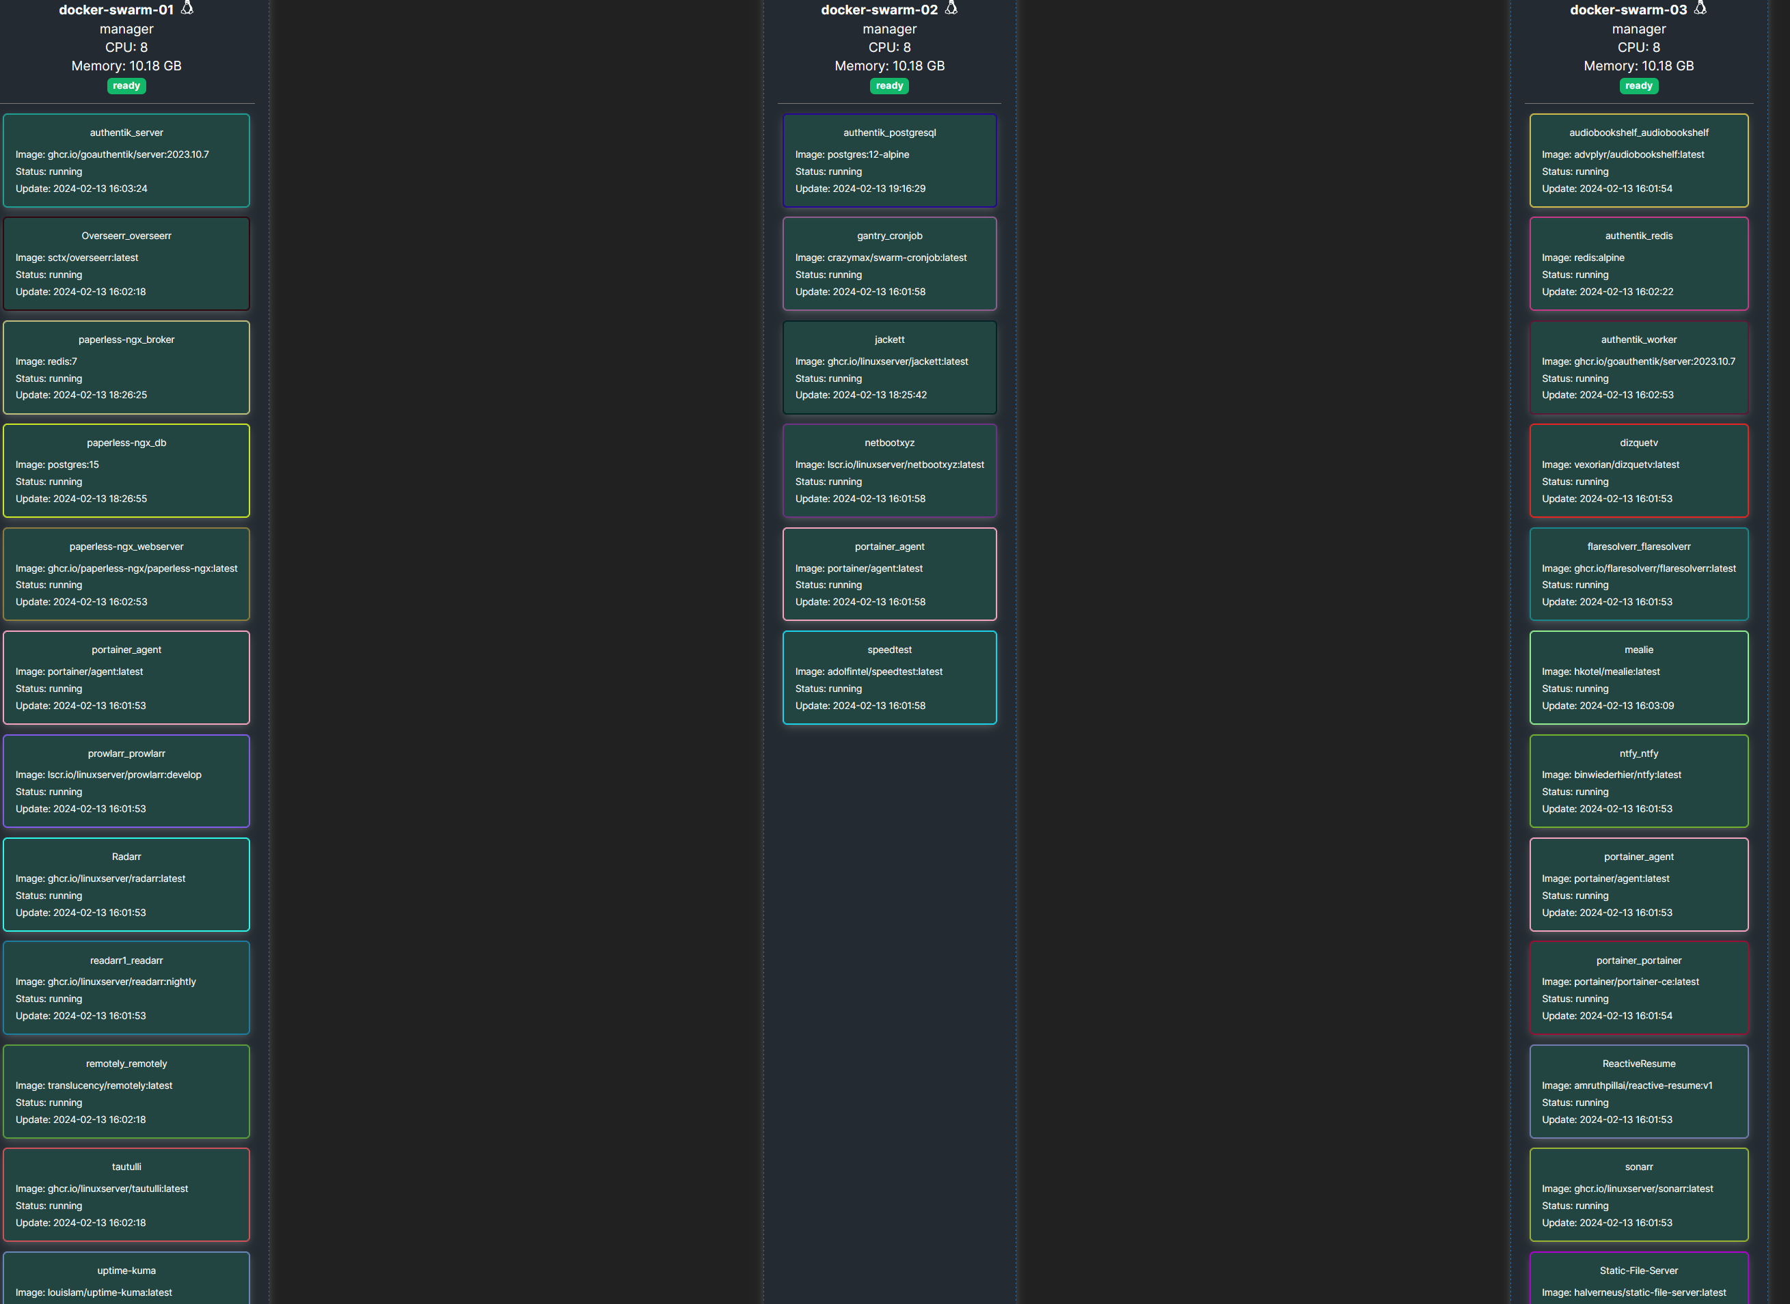The width and height of the screenshot is (1790, 1304).
Task: Click image text amruthpillai/reactive-resume:v1
Action: (x=1643, y=1086)
